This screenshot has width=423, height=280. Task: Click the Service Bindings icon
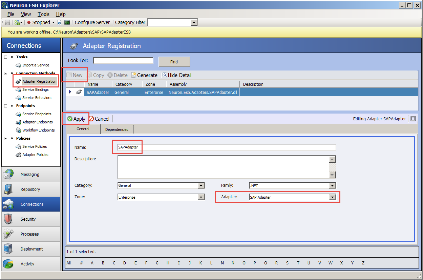[x=18, y=89]
